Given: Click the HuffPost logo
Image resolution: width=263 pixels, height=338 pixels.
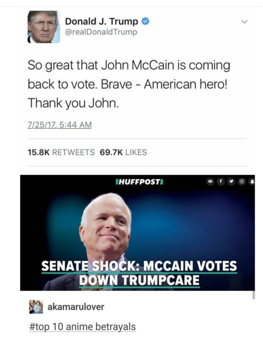Looking at the screenshot, I should tap(139, 182).
